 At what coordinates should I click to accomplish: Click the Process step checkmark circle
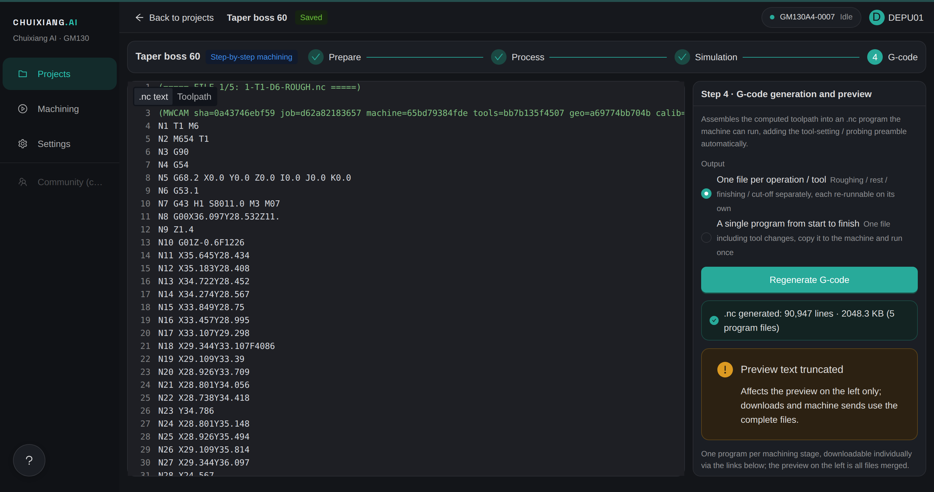(498, 57)
